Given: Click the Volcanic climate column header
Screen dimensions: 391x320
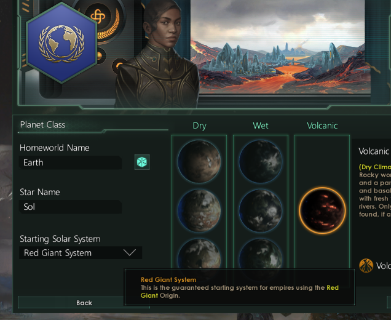Looking at the screenshot, I should tap(322, 126).
